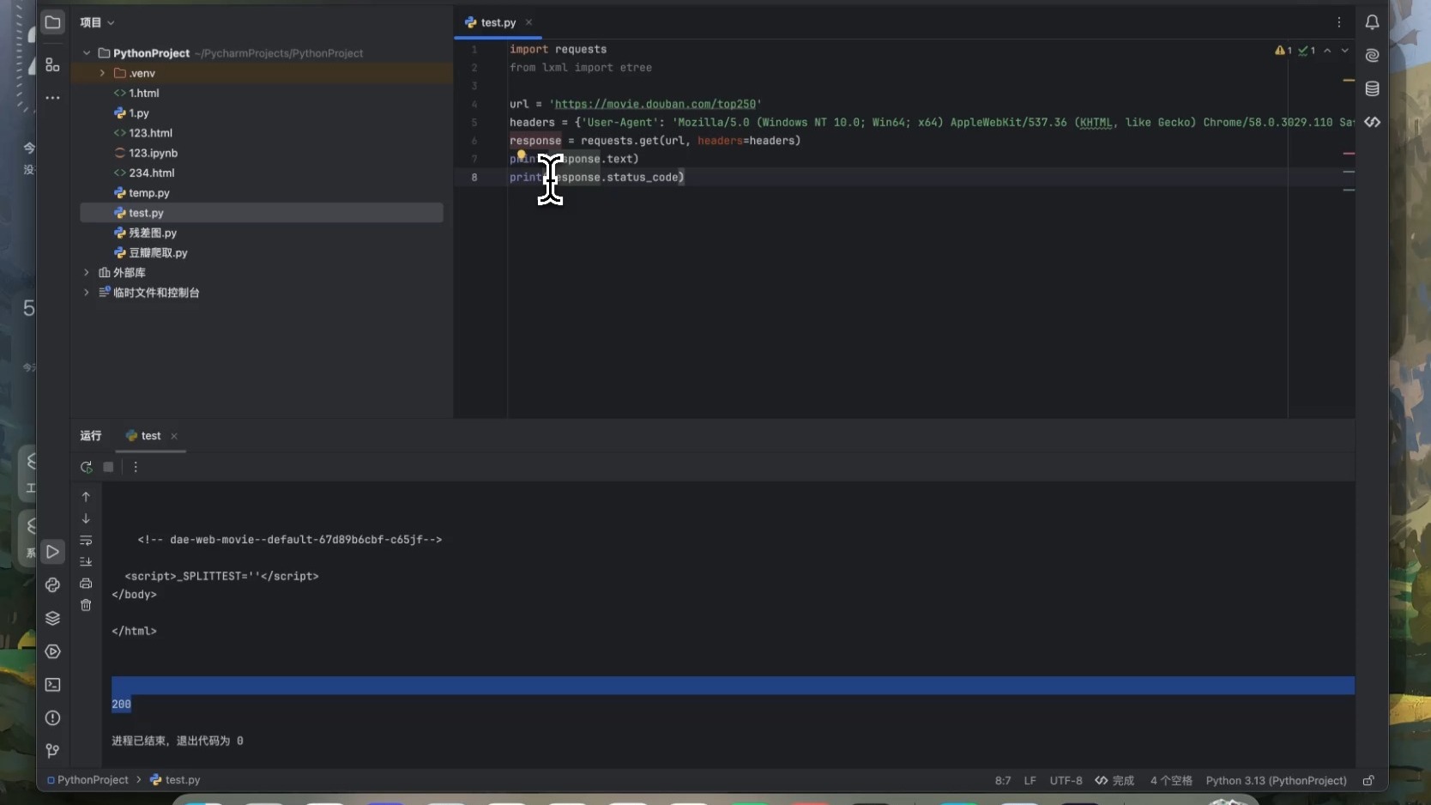
Task: Open 豆瓣爬取.py file
Action: pyautogui.click(x=158, y=253)
